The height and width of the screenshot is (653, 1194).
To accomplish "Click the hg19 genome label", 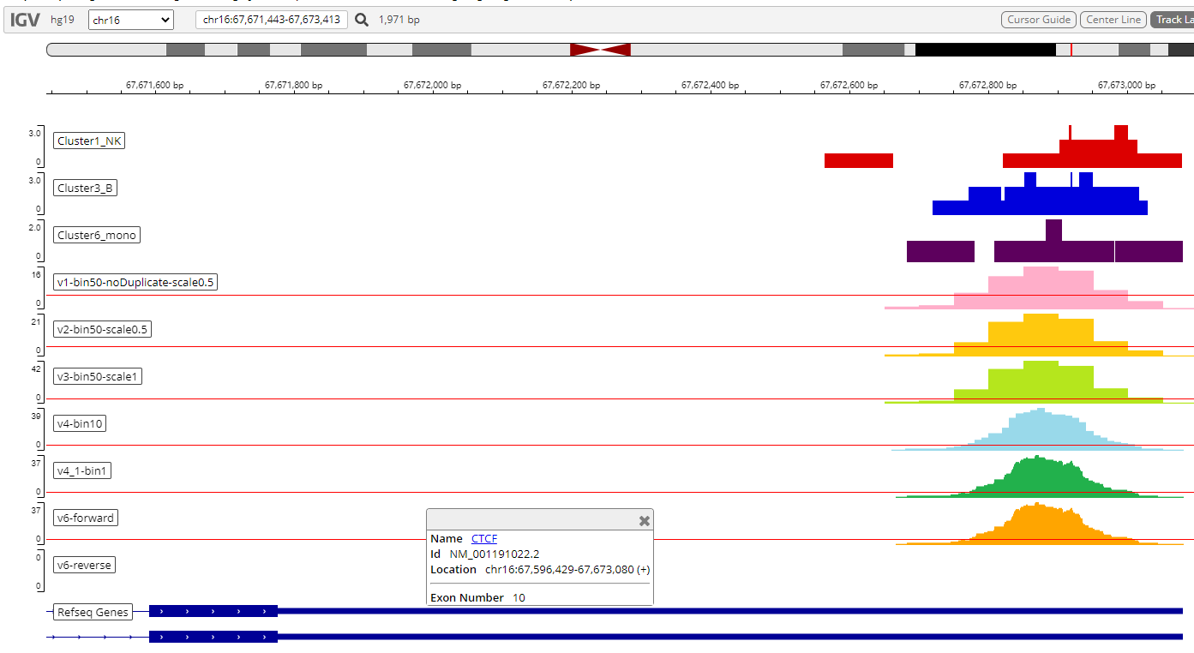I will [63, 20].
